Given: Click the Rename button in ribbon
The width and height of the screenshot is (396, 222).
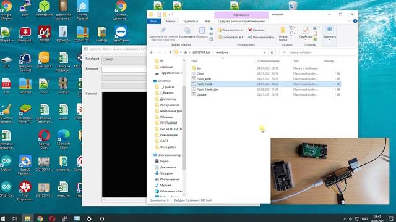Looking at the screenshot, I should point(261,37).
